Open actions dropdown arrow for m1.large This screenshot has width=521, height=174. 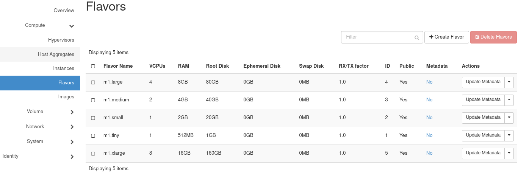tap(509, 82)
